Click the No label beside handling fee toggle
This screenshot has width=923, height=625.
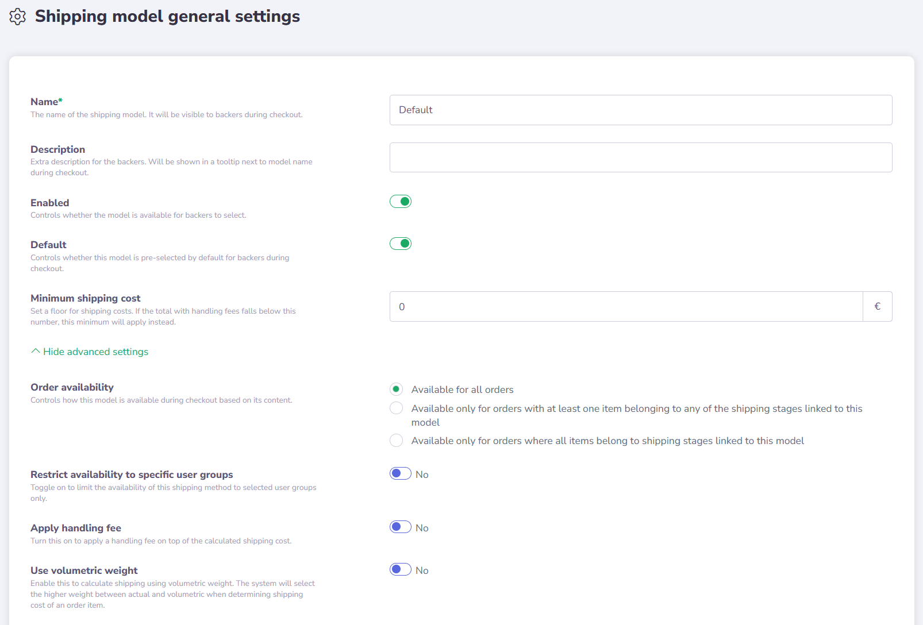422,528
